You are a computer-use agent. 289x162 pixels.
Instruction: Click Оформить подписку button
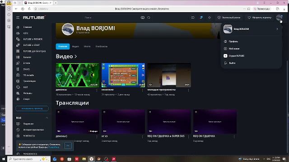pos(260,18)
